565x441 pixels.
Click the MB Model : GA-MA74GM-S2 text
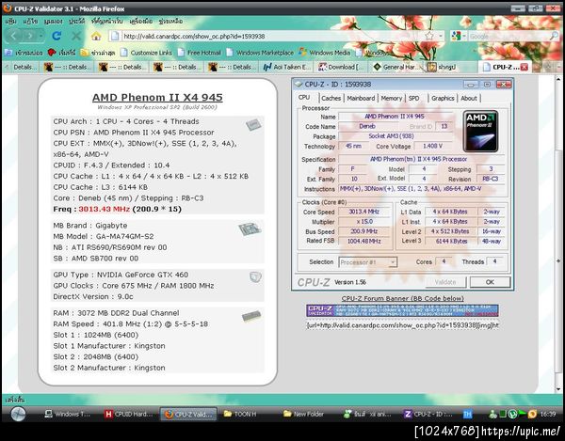click(x=104, y=236)
